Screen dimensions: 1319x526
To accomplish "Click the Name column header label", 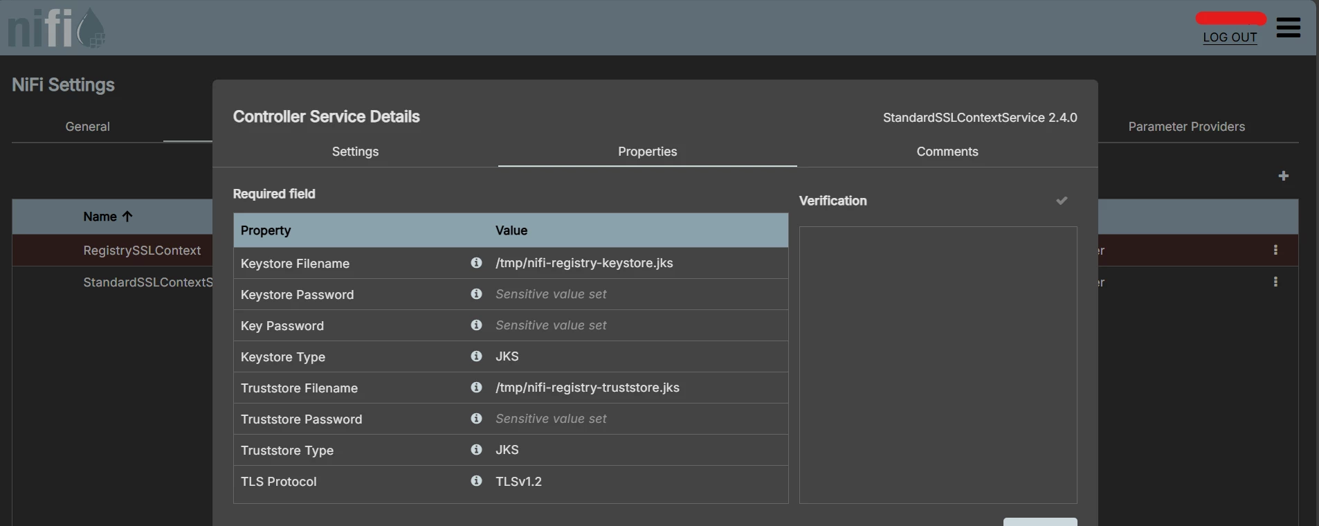I will [x=100, y=217].
